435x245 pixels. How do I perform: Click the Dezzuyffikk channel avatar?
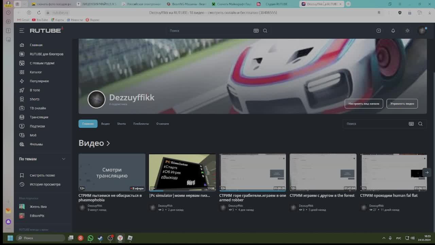(x=97, y=99)
